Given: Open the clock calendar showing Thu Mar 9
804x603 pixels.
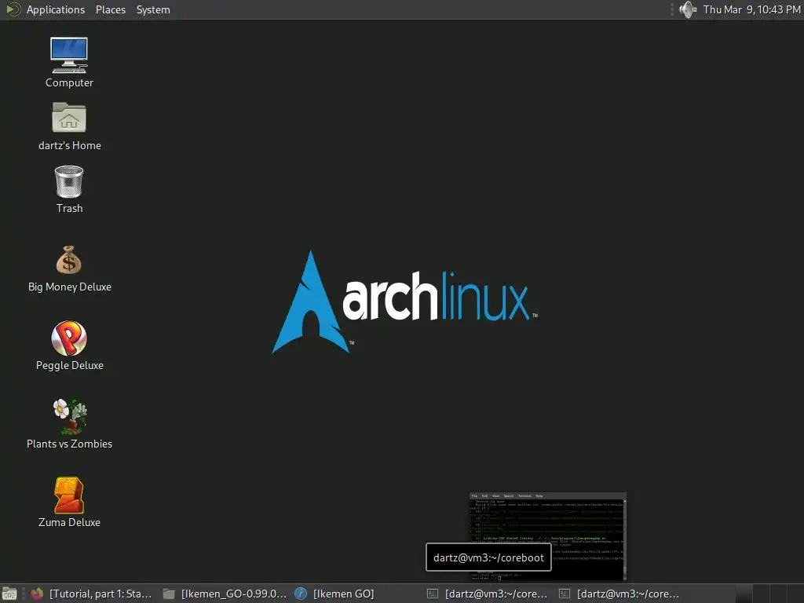Looking at the screenshot, I should coord(751,9).
